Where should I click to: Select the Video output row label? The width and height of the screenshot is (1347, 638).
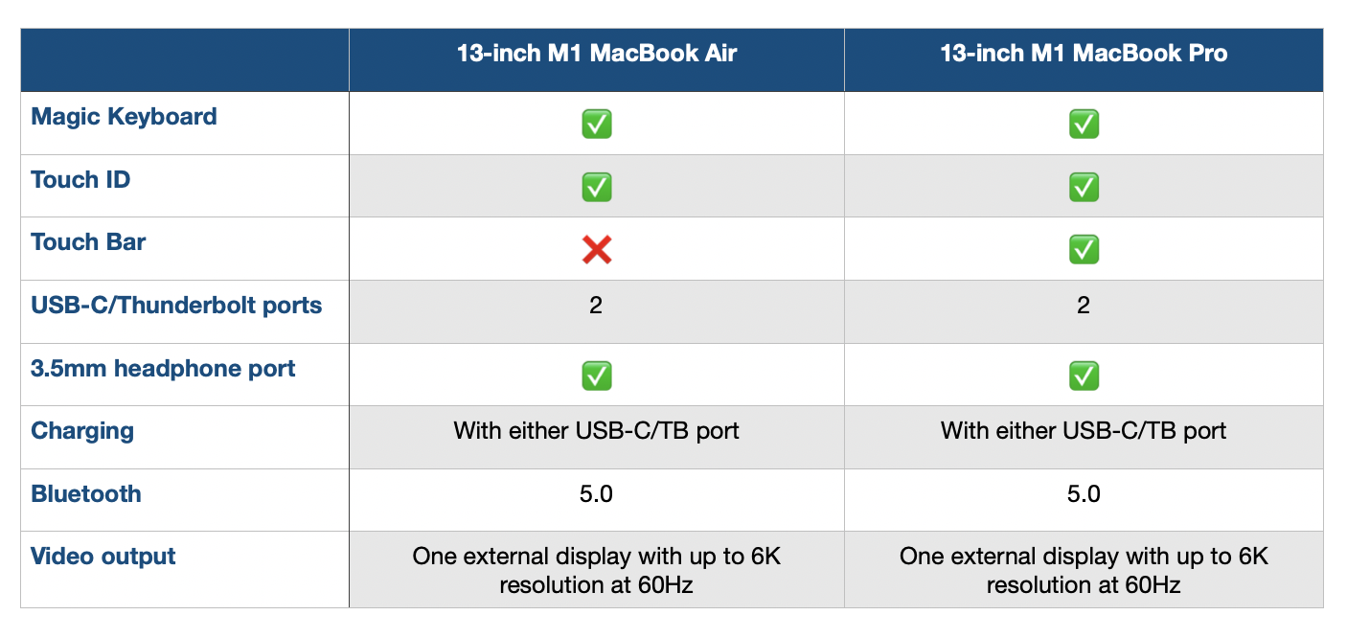[103, 557]
